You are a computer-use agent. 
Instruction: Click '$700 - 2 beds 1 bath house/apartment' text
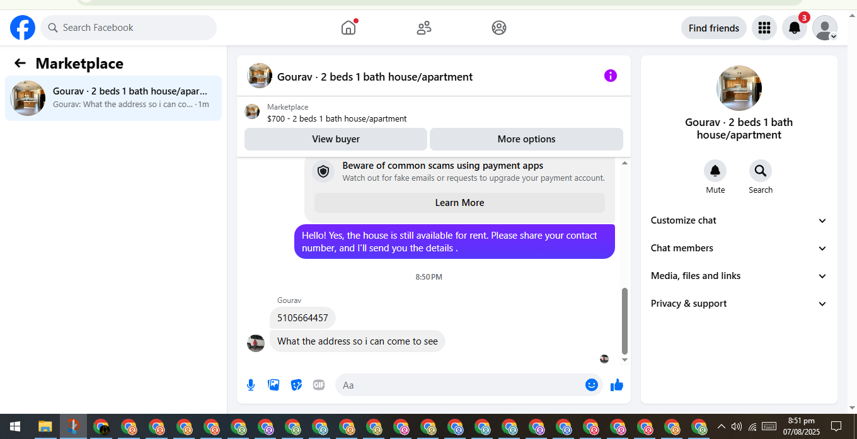click(x=337, y=118)
